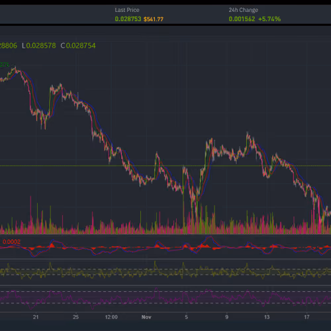Click the $541.77 dollar price

[x=154, y=19]
